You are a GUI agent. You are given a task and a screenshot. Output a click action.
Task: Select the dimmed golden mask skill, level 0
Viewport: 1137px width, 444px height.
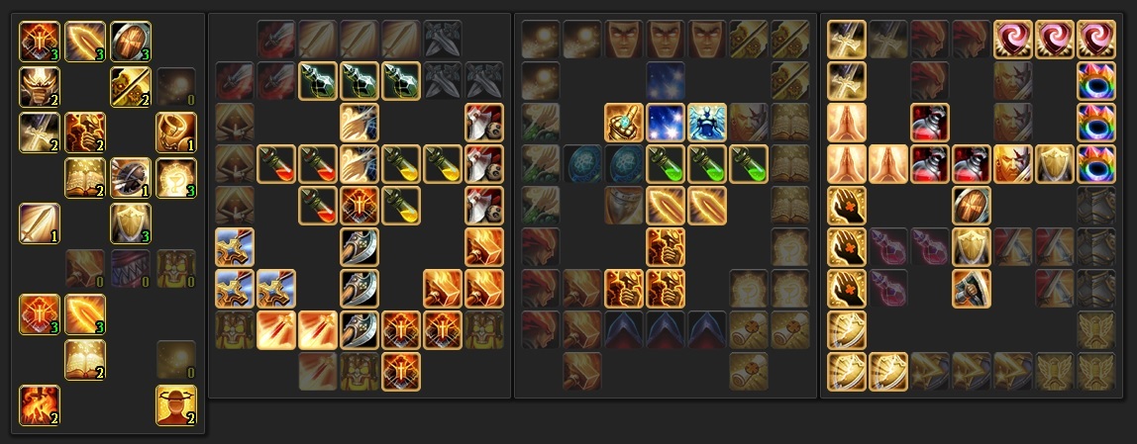click(x=176, y=269)
